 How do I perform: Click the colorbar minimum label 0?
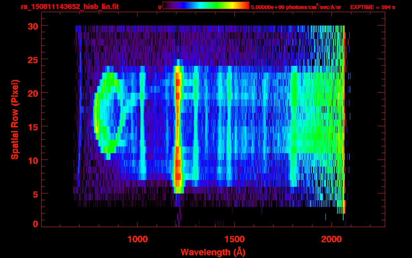click(x=160, y=7)
